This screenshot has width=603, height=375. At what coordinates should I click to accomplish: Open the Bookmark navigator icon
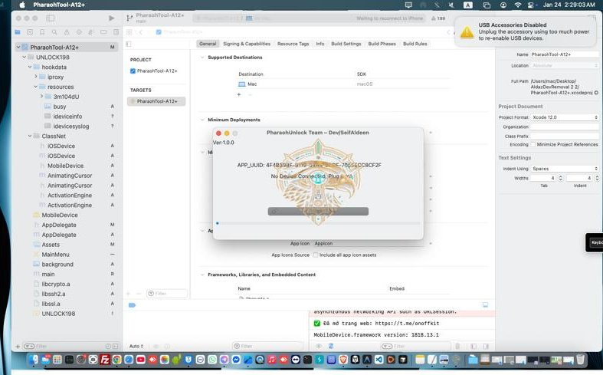[42, 32]
